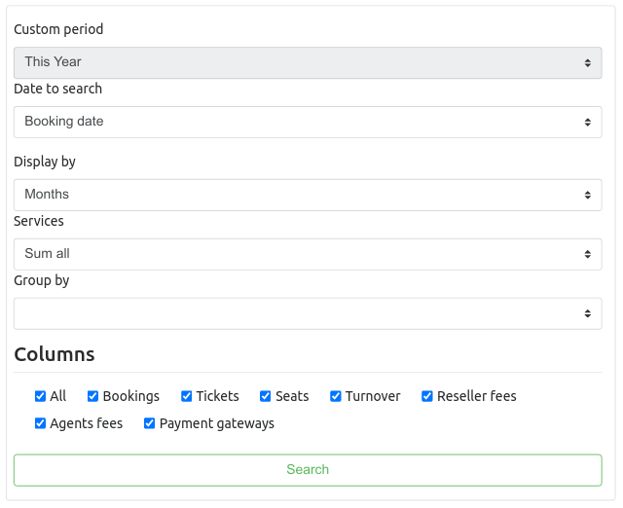Click the Columns section heading
623x508 pixels.
(x=55, y=354)
